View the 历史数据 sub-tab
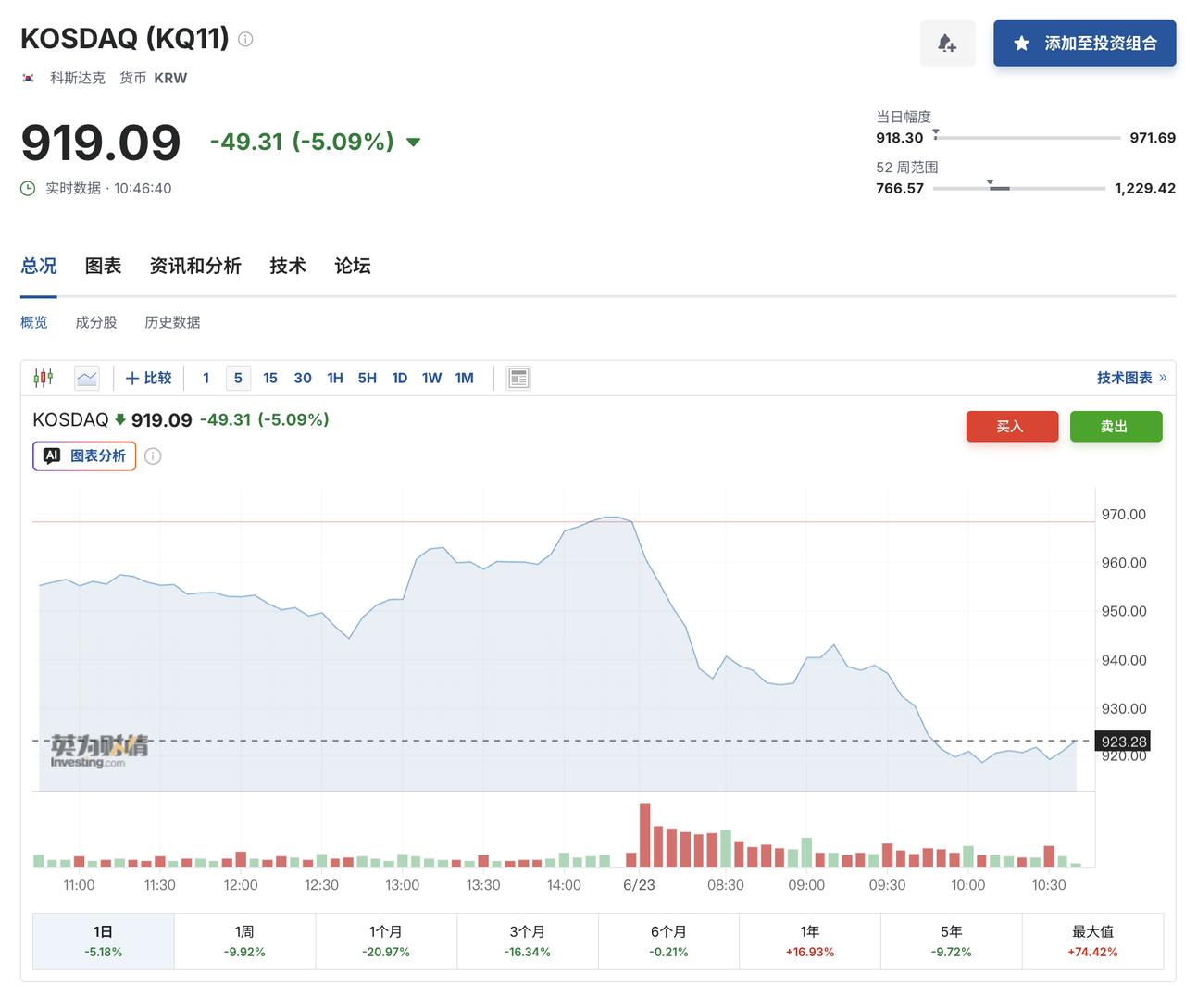The width and height of the screenshot is (1185, 998). point(172,322)
